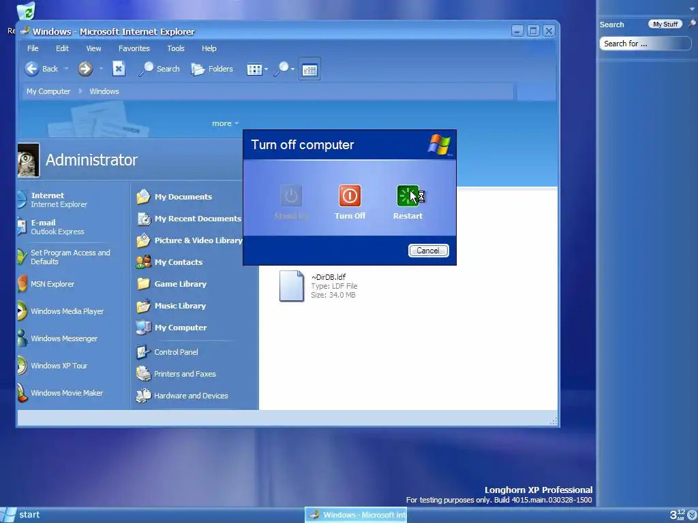698x523 pixels.
Task: Open My Documents
Action: point(174,197)
